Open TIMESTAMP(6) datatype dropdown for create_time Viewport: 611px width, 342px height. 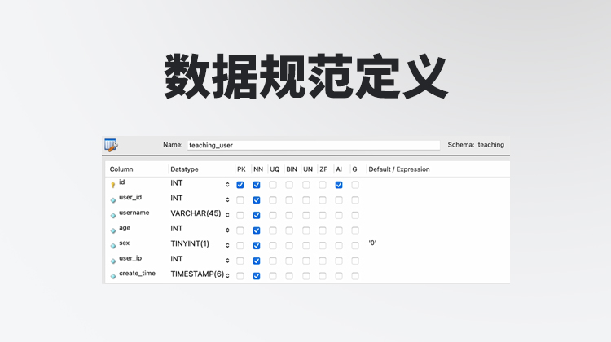(227, 275)
